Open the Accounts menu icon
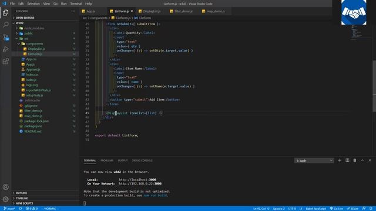 pos(5,187)
